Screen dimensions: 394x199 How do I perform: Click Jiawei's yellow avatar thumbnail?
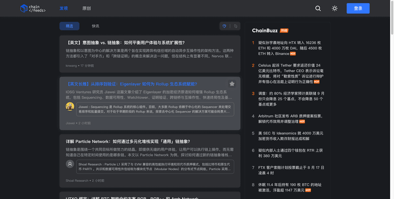70,107
